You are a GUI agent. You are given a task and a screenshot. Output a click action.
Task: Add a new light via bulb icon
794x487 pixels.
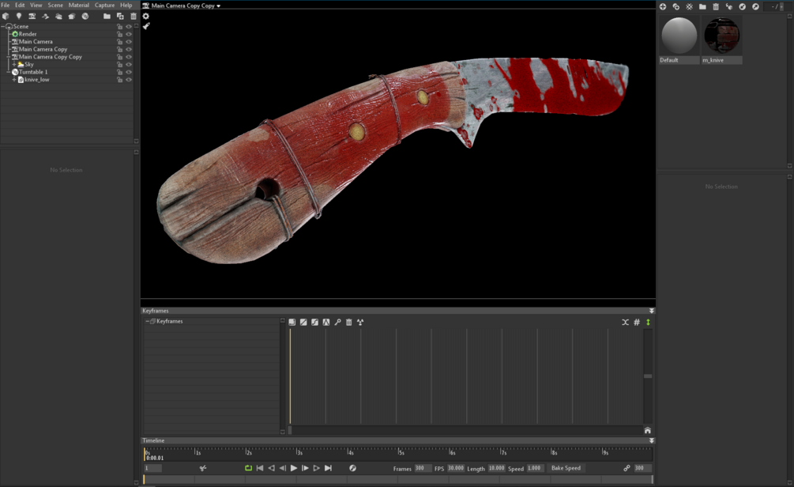click(x=19, y=17)
